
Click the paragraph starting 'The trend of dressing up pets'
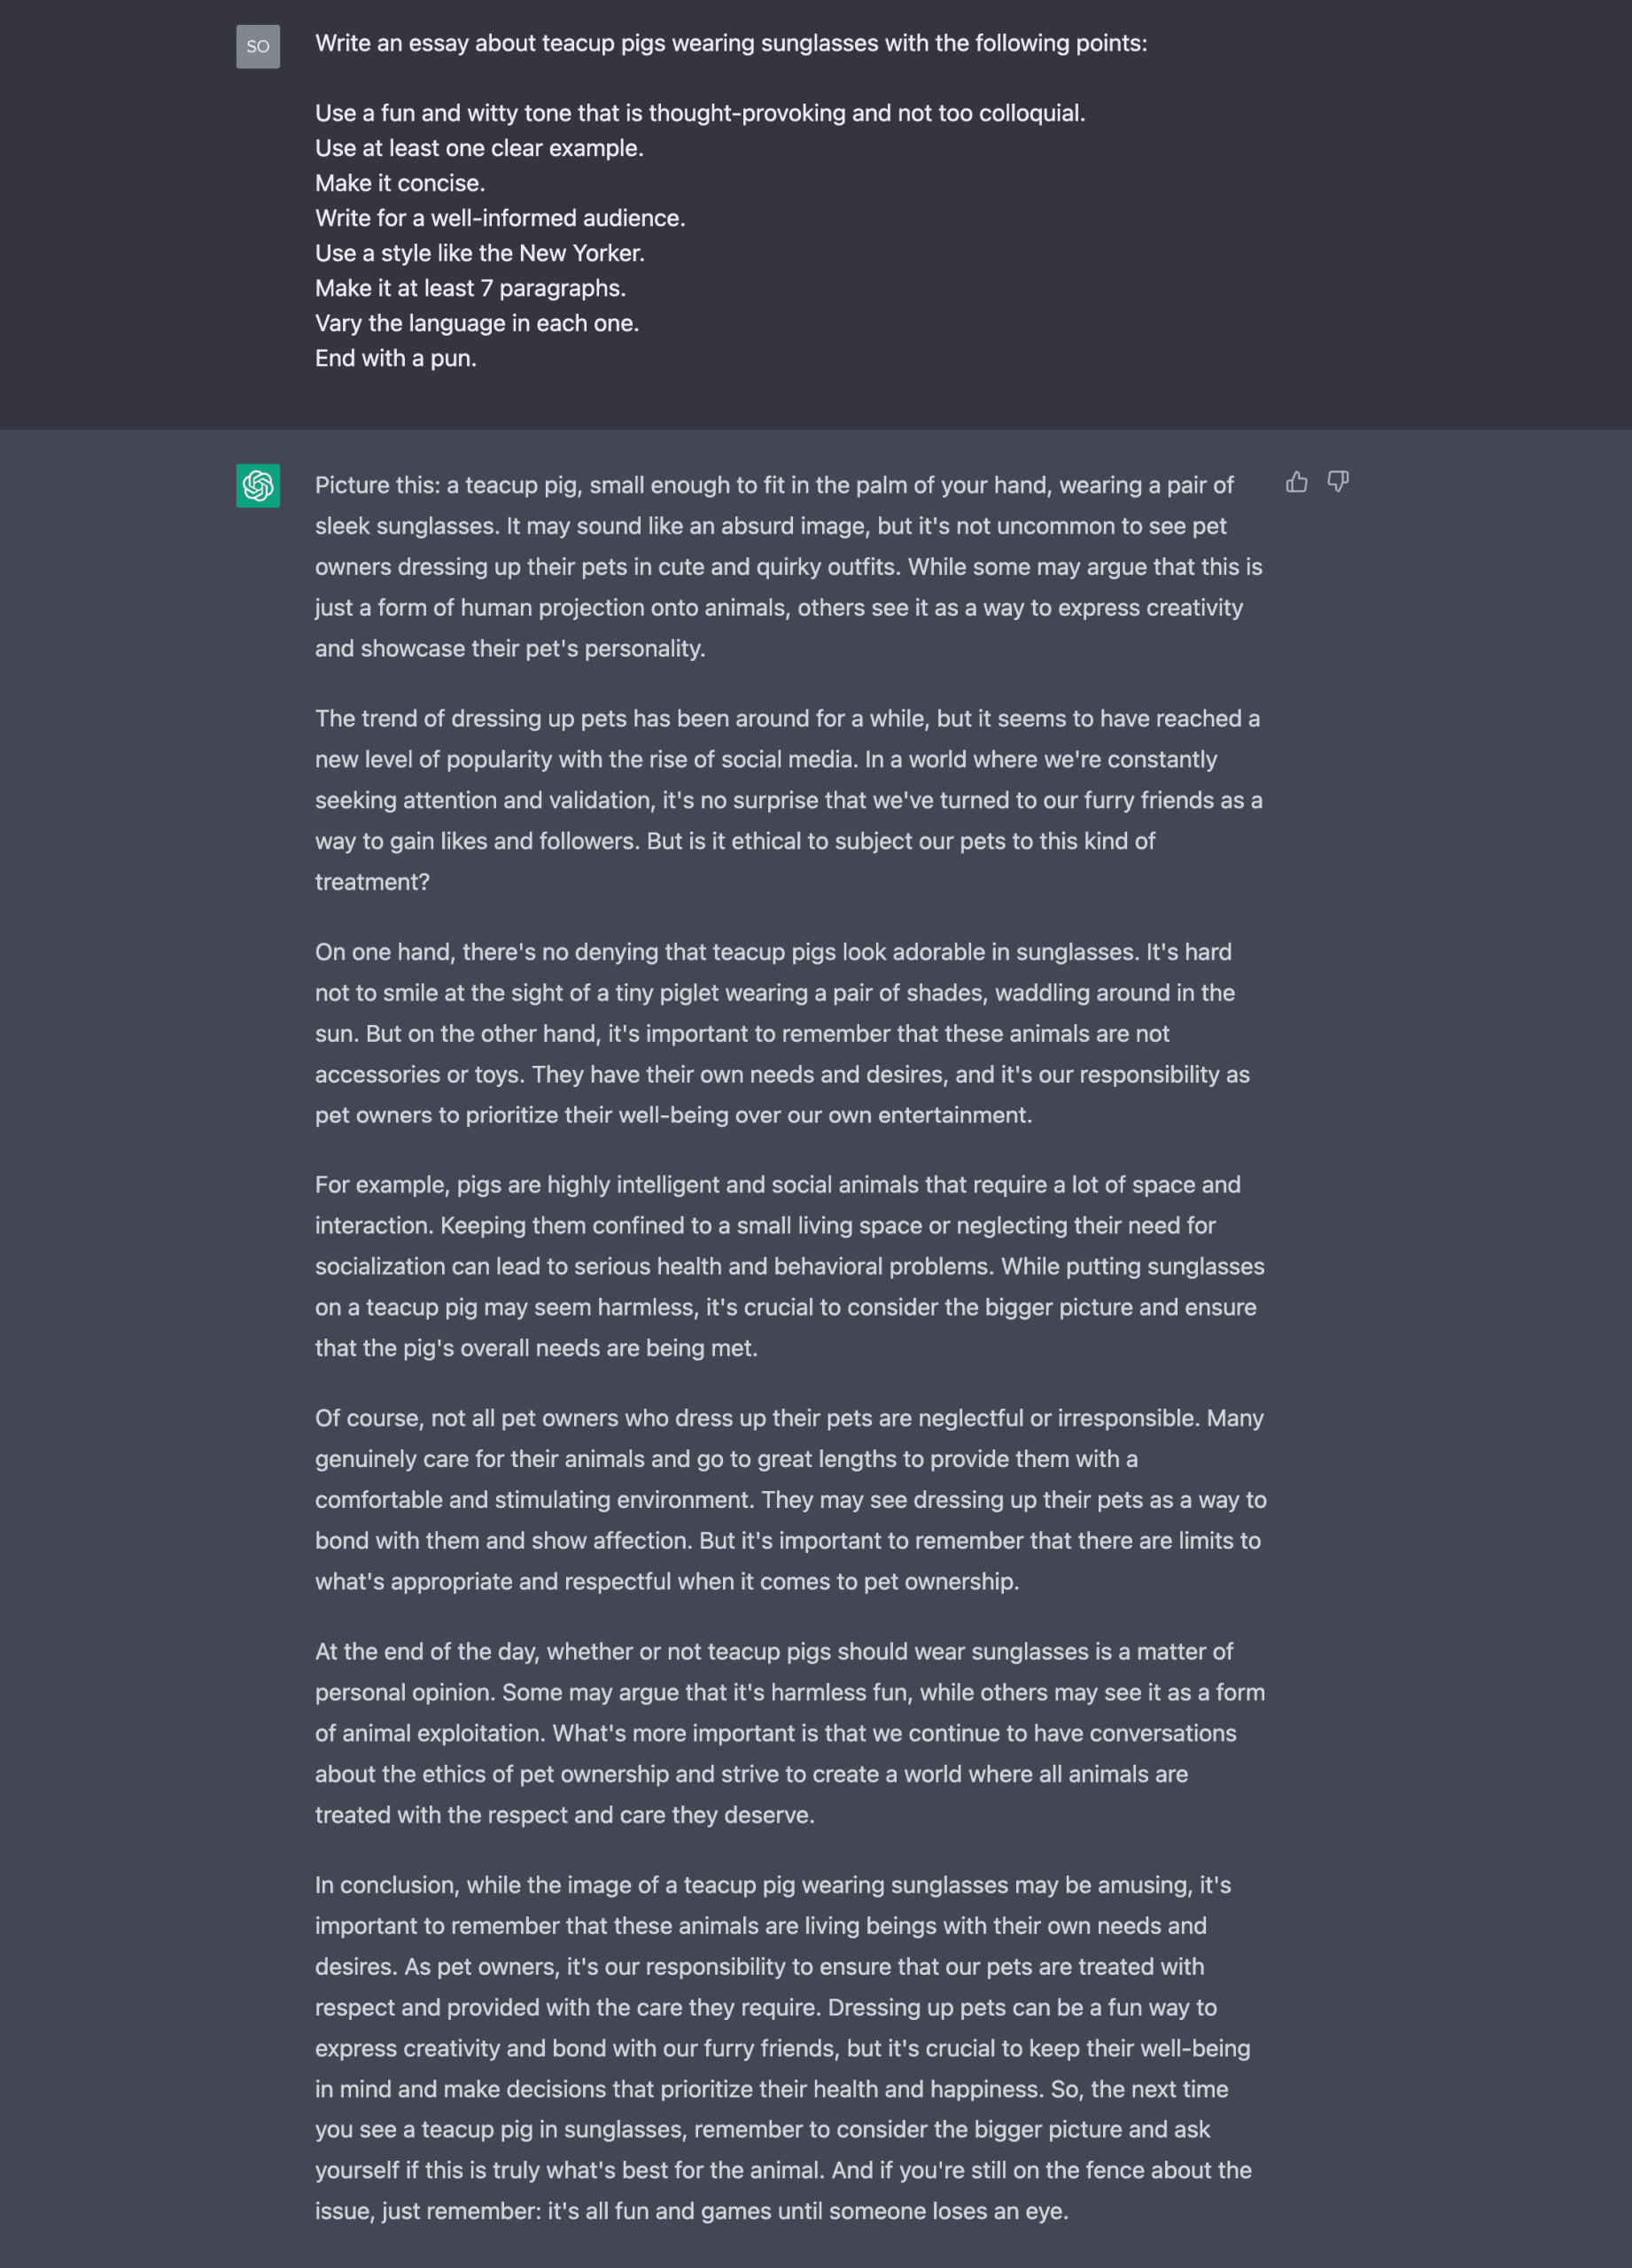pyautogui.click(x=788, y=800)
